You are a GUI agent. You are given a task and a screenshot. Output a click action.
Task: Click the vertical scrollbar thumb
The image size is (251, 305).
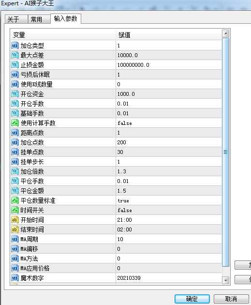click(225, 152)
